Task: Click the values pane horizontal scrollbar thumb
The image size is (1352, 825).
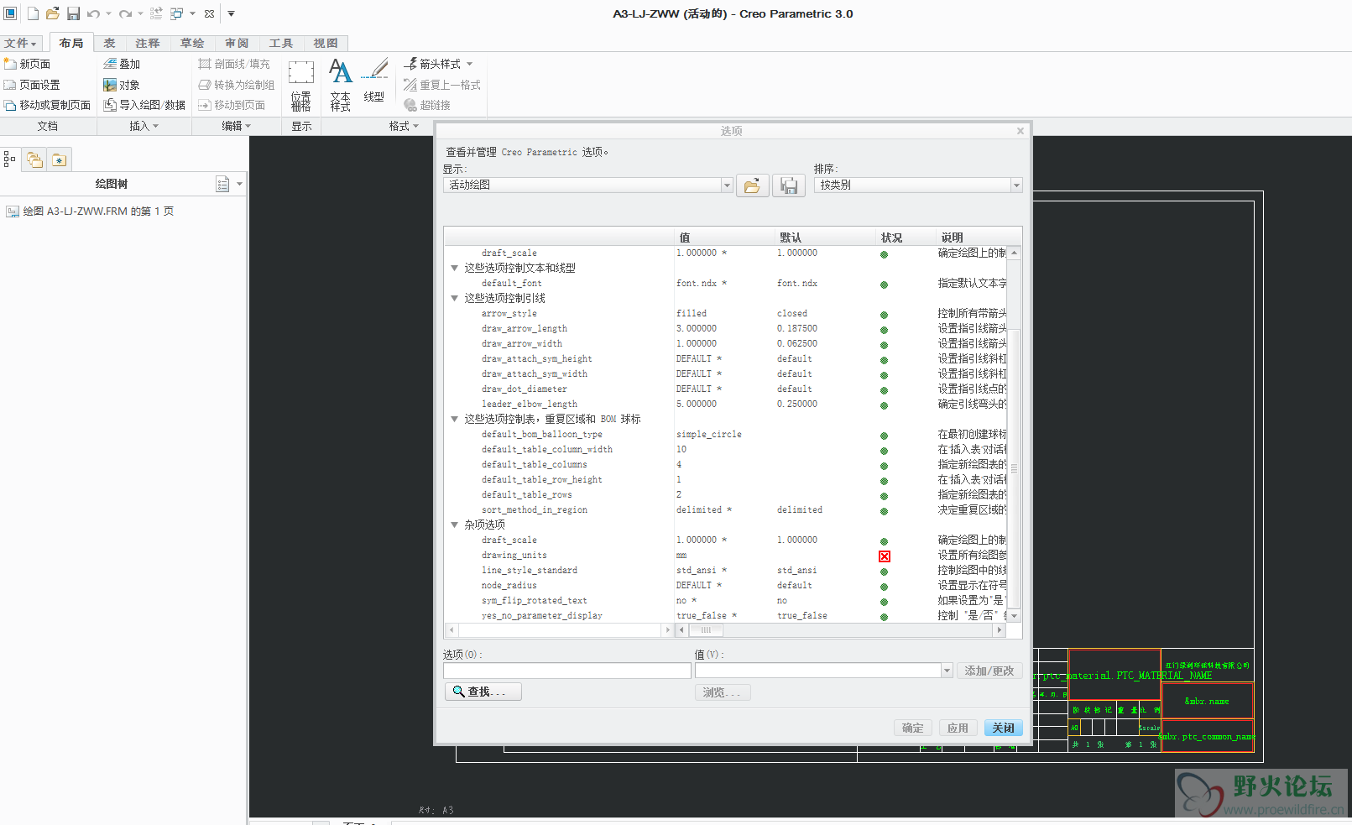Action: click(706, 629)
